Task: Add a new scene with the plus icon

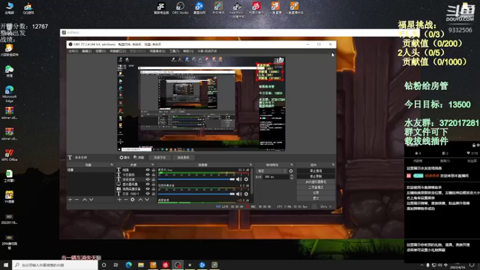Action: pos(70,200)
